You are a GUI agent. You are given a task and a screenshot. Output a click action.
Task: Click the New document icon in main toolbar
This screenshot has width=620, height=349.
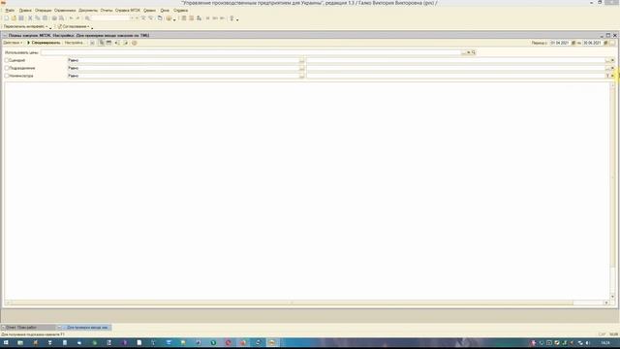click(7, 18)
